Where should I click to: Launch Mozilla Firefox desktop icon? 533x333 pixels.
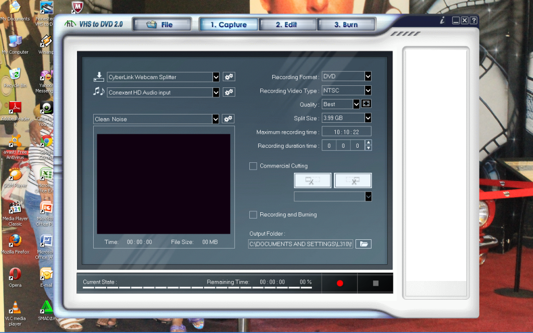click(x=15, y=244)
